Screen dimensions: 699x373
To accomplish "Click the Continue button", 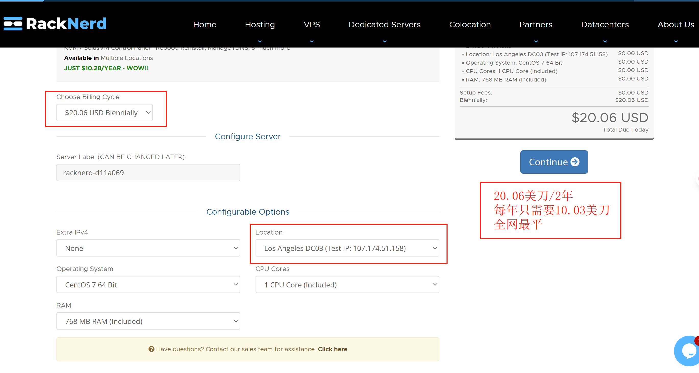I will pos(554,162).
